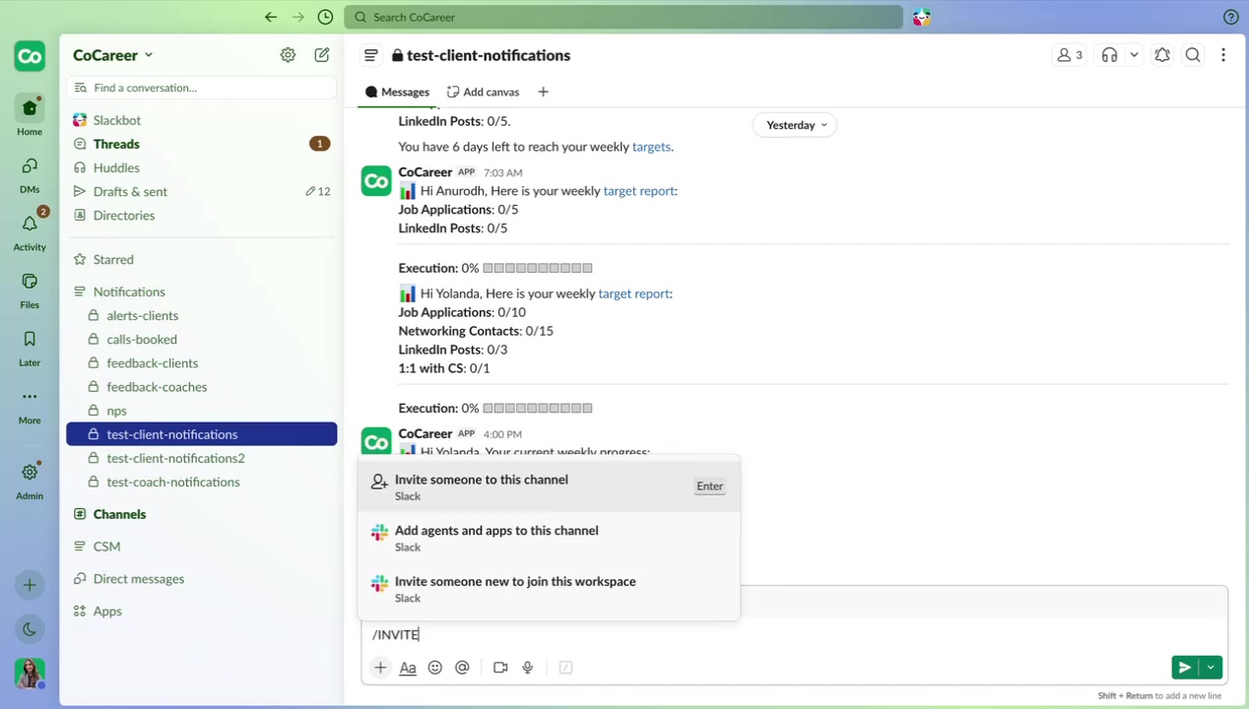
Task: Open channel list icon beside channel name
Action: (370, 55)
